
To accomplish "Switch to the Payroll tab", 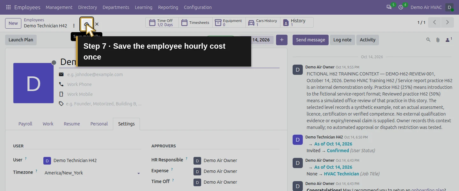I will (25, 124).
